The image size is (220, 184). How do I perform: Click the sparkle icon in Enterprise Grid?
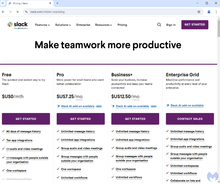[167, 105]
